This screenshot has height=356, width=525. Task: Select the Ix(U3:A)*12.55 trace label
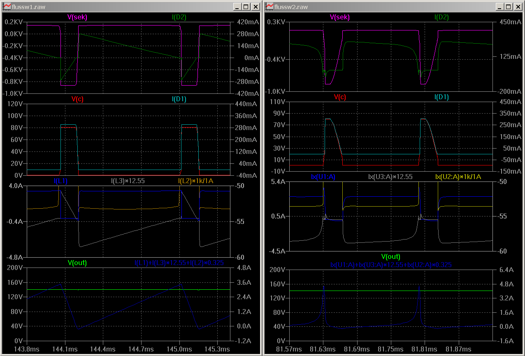click(390, 177)
